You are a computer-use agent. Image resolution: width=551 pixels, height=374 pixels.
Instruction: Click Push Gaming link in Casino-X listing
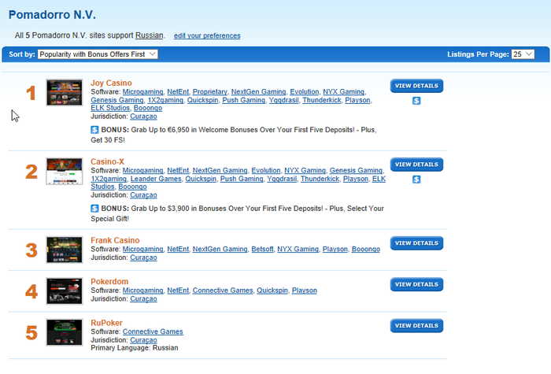tap(242, 179)
